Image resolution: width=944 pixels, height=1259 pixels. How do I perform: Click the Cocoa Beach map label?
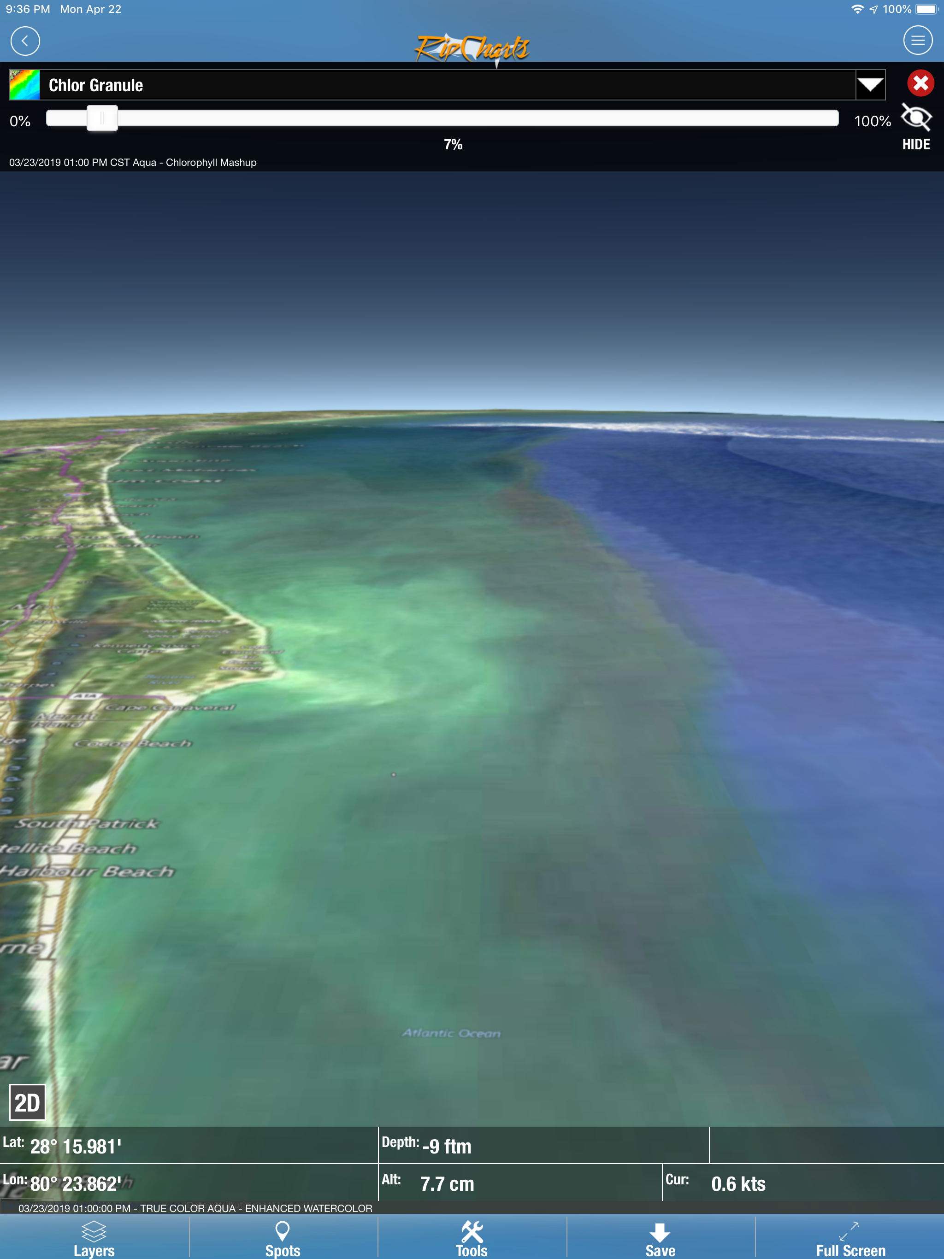pos(134,743)
